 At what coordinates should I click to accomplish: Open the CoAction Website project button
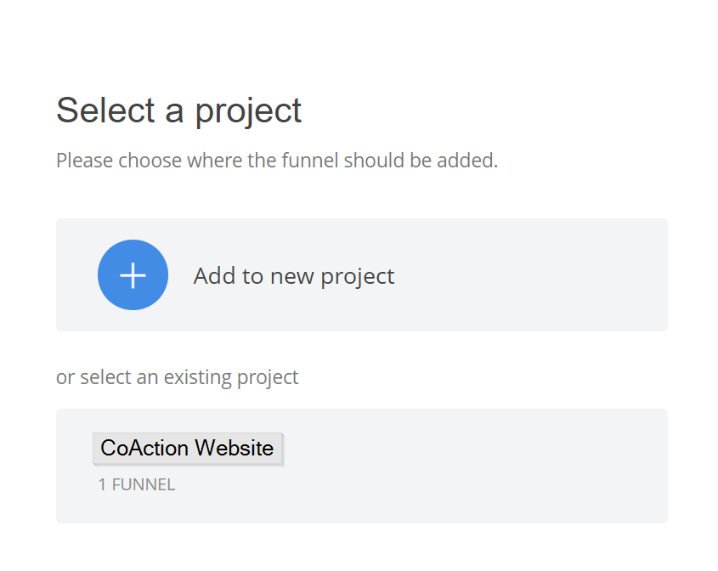pos(188,449)
